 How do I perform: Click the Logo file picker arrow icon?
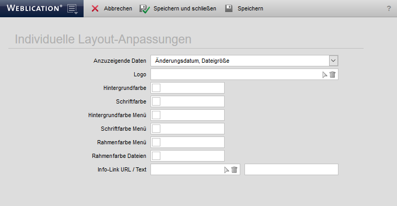click(x=324, y=75)
